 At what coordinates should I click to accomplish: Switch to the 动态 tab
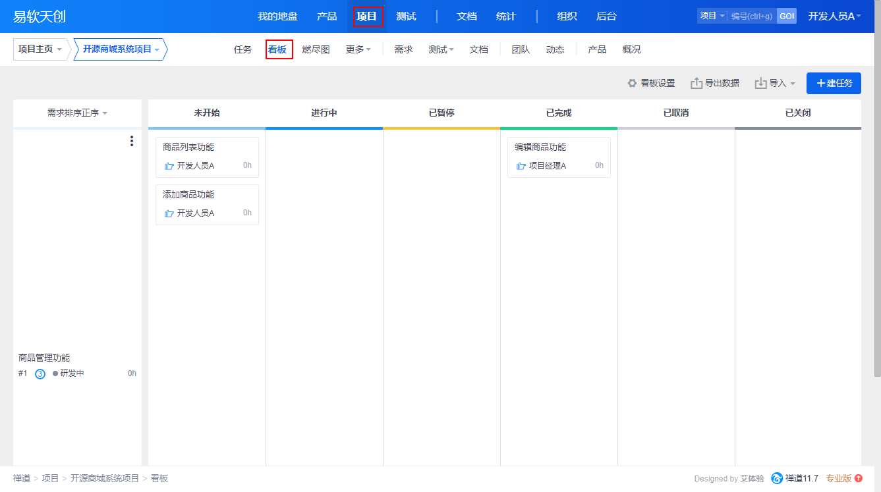pos(555,49)
